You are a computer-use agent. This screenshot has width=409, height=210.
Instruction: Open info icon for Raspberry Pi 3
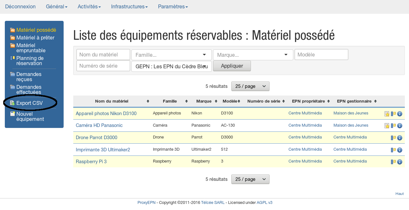(400, 162)
